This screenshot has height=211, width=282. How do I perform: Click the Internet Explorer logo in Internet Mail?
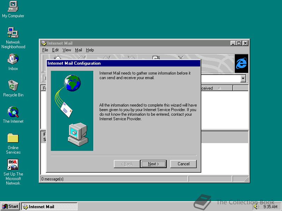(241, 64)
